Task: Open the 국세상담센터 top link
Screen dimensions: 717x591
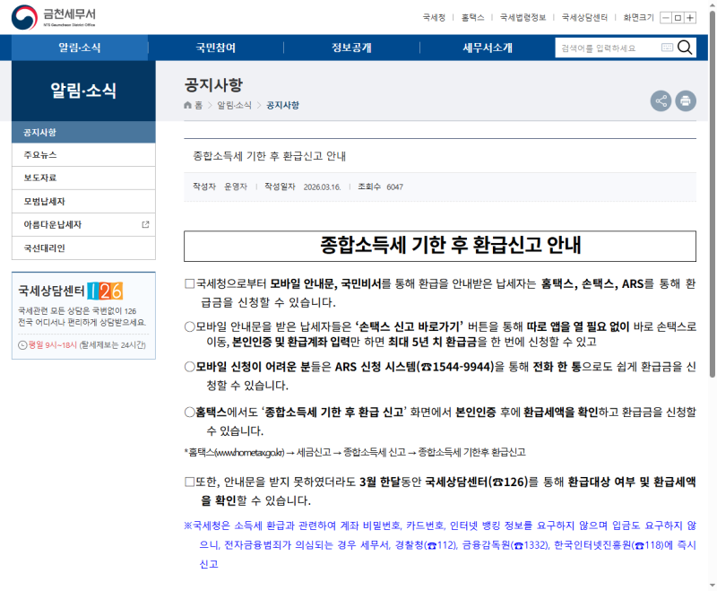Action: [x=585, y=17]
